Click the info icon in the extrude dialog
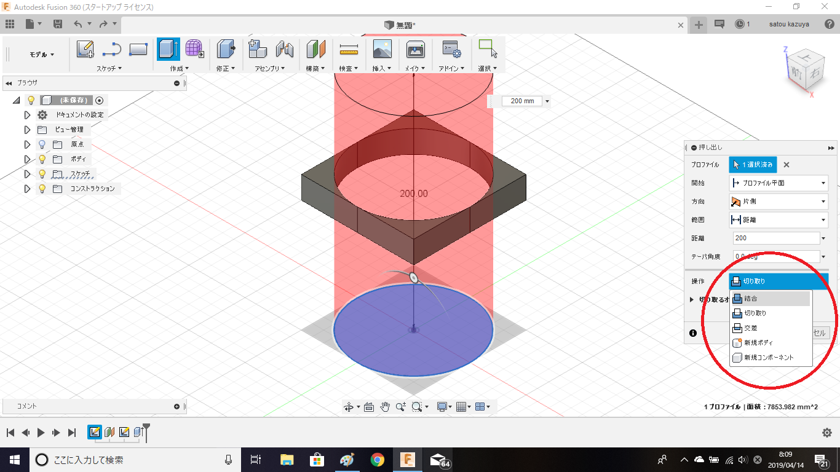 [693, 333]
